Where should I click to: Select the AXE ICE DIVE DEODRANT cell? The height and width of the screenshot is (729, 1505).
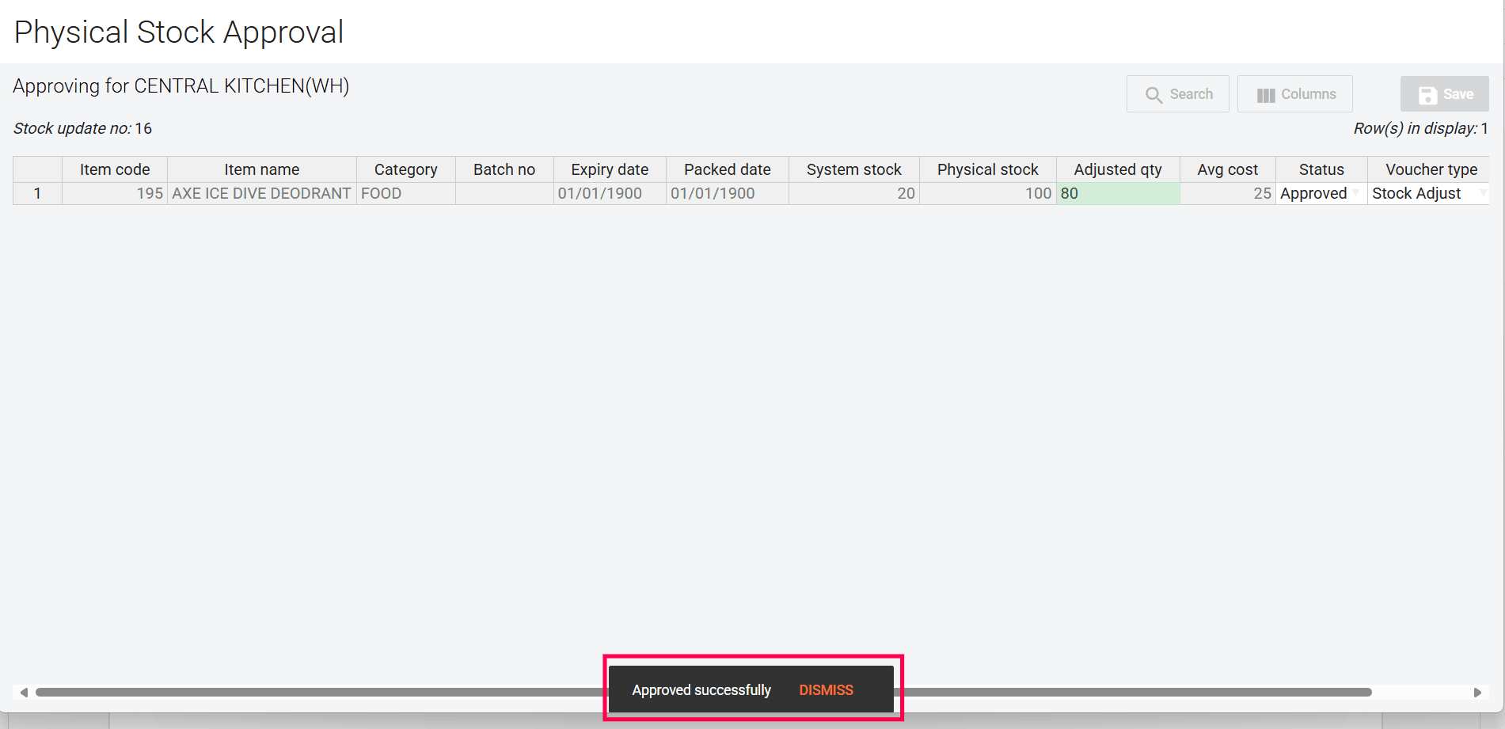(262, 194)
